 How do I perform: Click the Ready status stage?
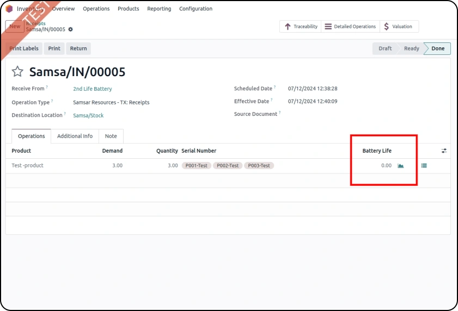(412, 48)
